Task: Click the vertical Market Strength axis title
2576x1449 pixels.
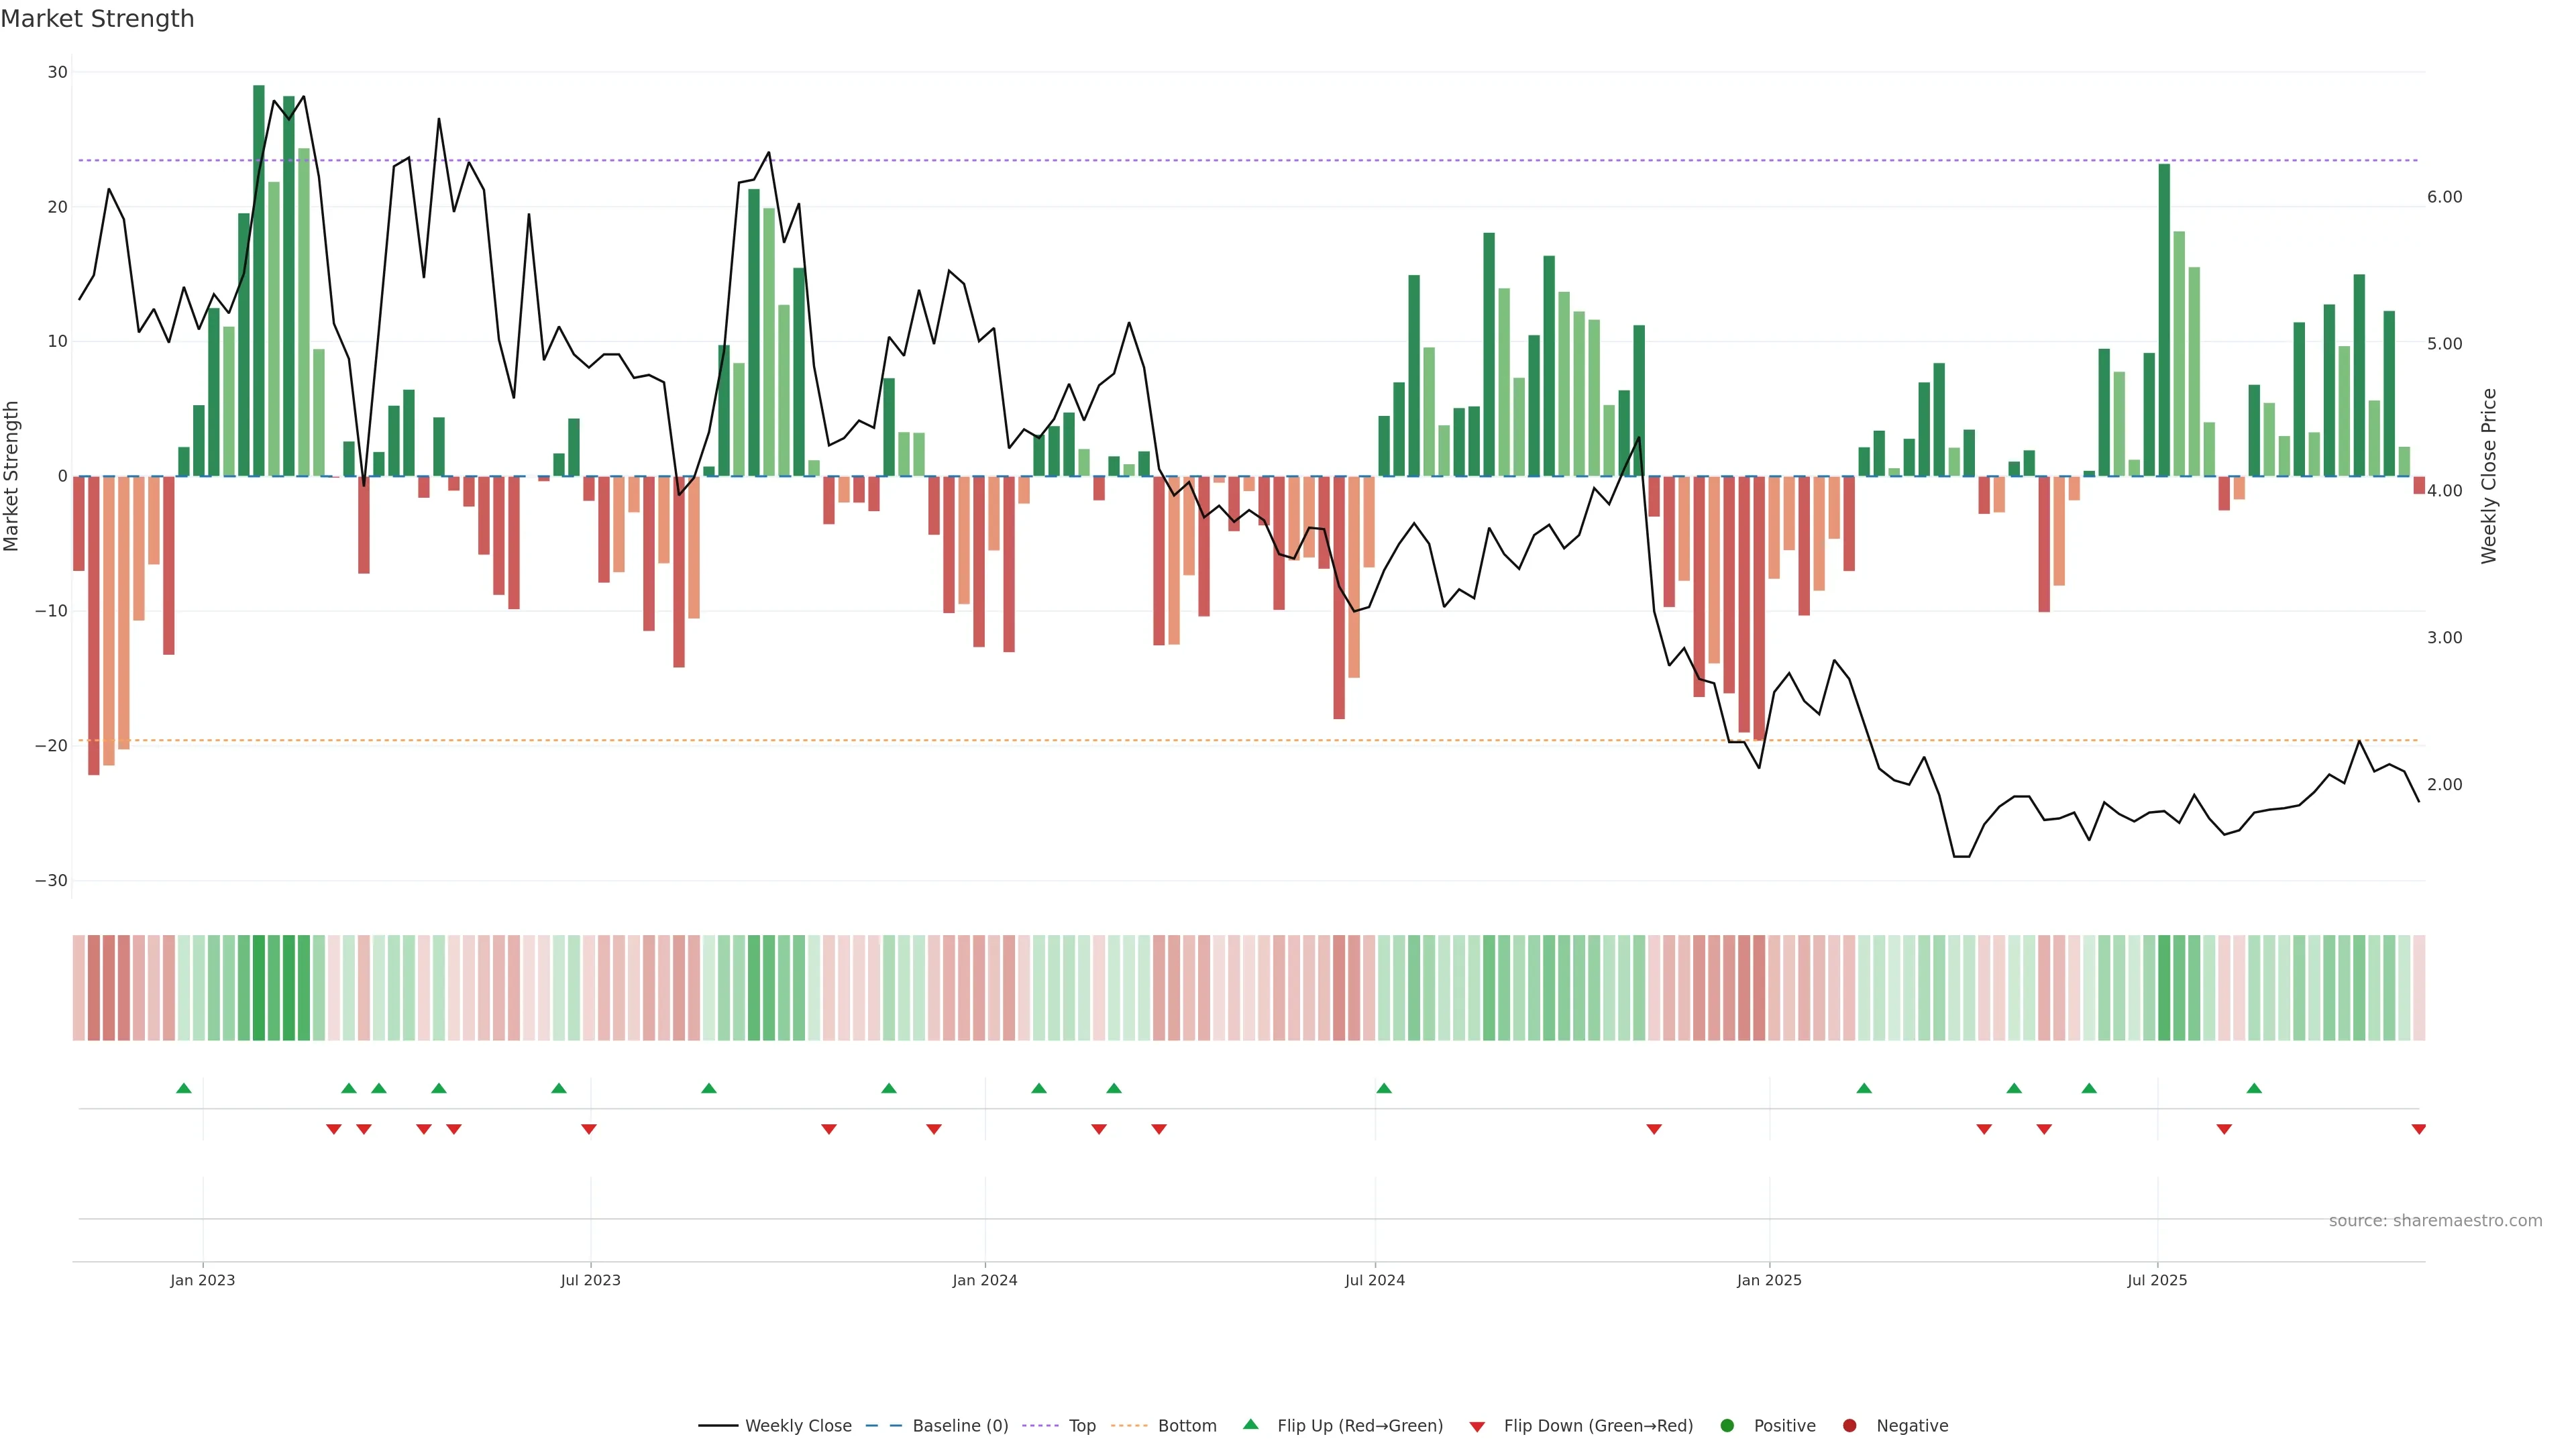Action: (x=12, y=476)
